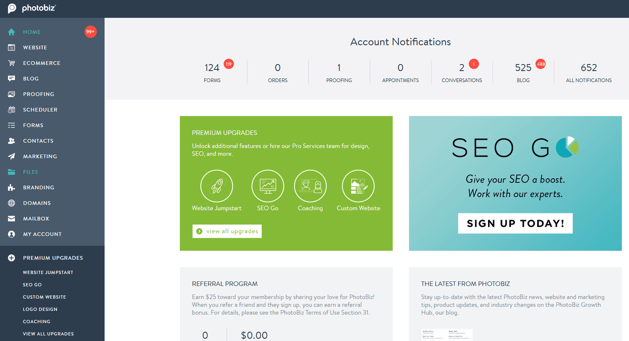Screen dimensions: 629x341
Task: Open the Home menu item
Action: 32,32
